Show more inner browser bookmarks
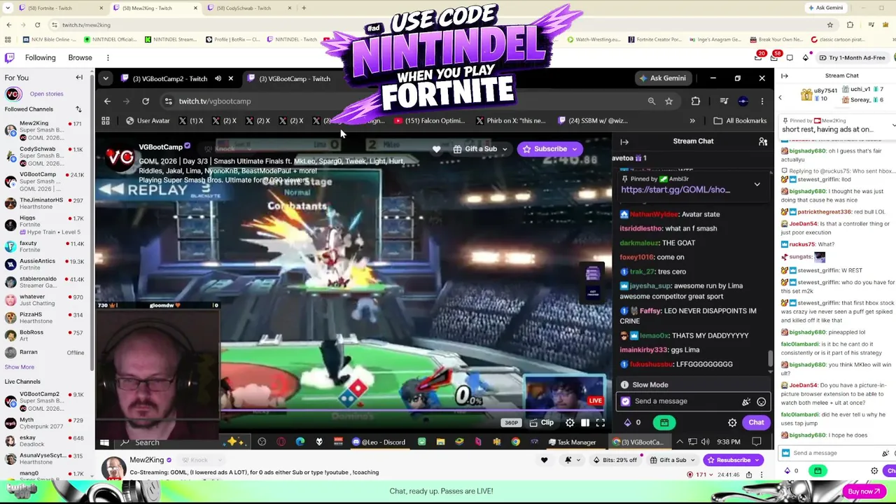This screenshot has width=896, height=504. (x=694, y=120)
